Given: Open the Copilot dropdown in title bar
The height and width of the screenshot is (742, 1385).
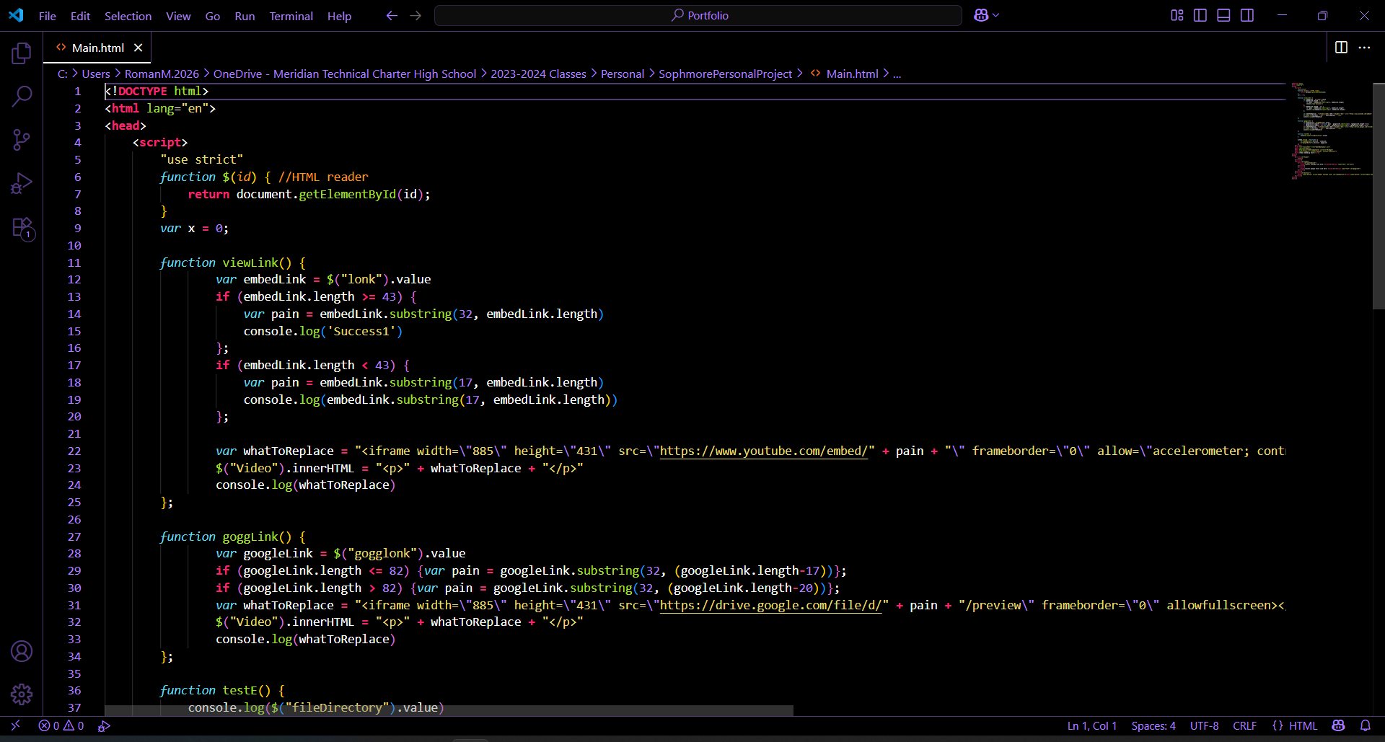Looking at the screenshot, I should [996, 15].
